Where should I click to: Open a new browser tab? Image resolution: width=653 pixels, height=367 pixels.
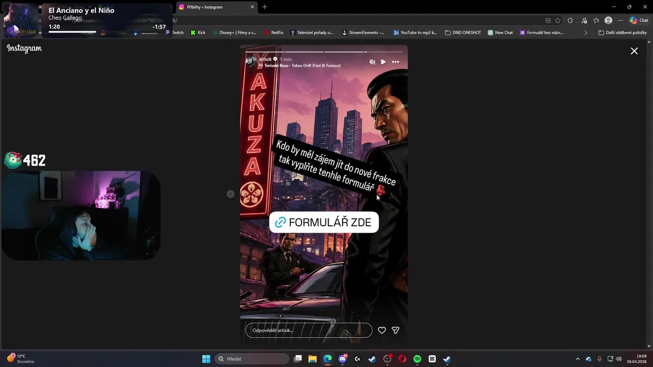(x=264, y=7)
